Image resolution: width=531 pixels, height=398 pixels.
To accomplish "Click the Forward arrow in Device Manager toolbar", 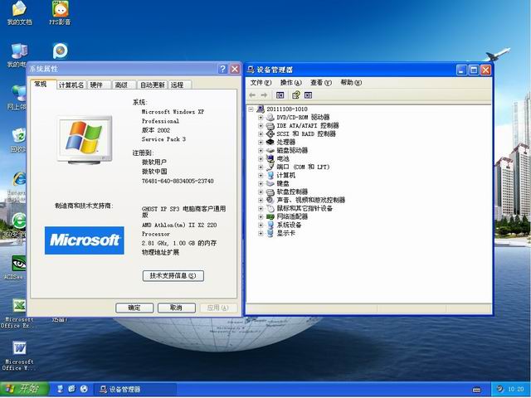I will [x=264, y=95].
